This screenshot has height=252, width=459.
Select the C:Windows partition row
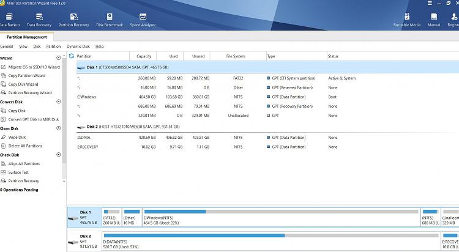point(267,97)
